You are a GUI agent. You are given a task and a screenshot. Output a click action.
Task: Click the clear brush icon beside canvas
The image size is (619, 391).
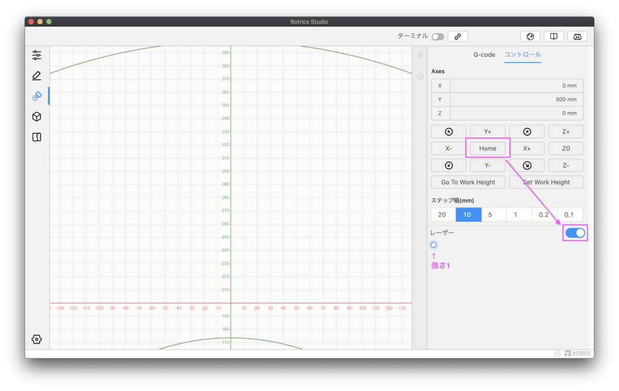(420, 75)
